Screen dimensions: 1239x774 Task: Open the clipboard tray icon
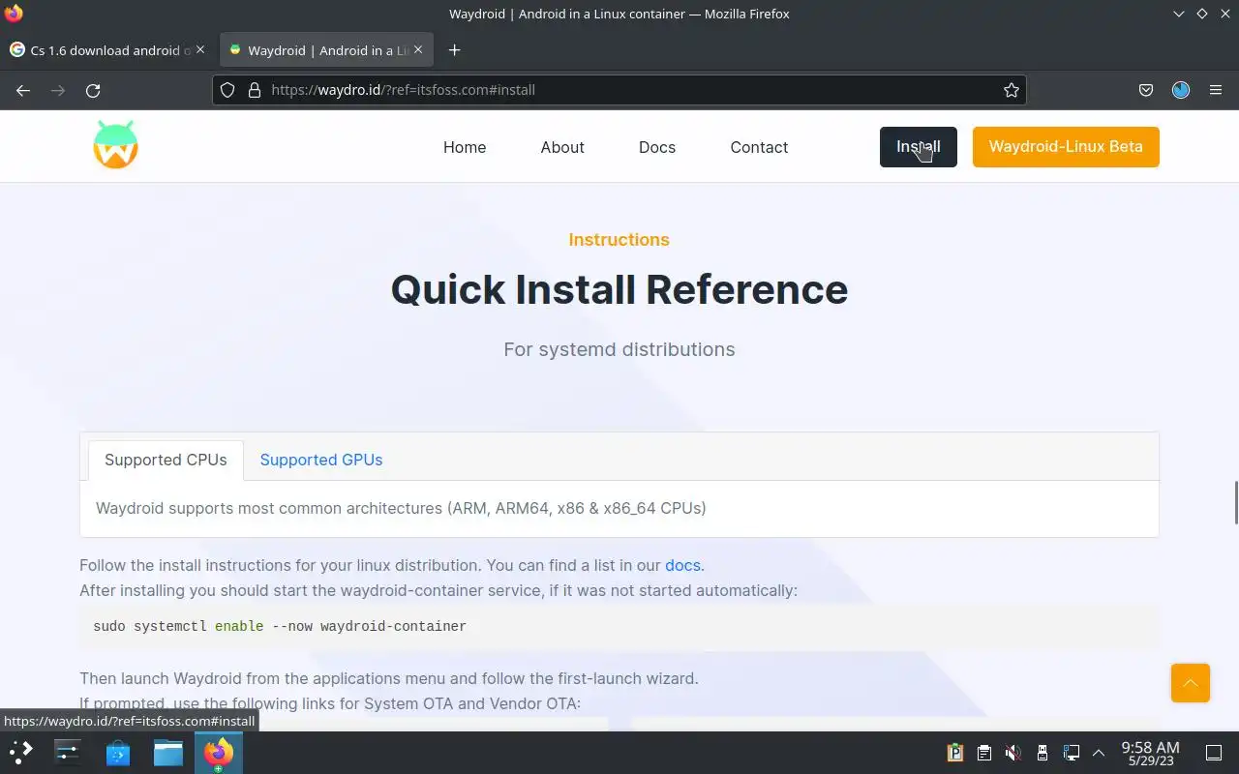(x=983, y=753)
